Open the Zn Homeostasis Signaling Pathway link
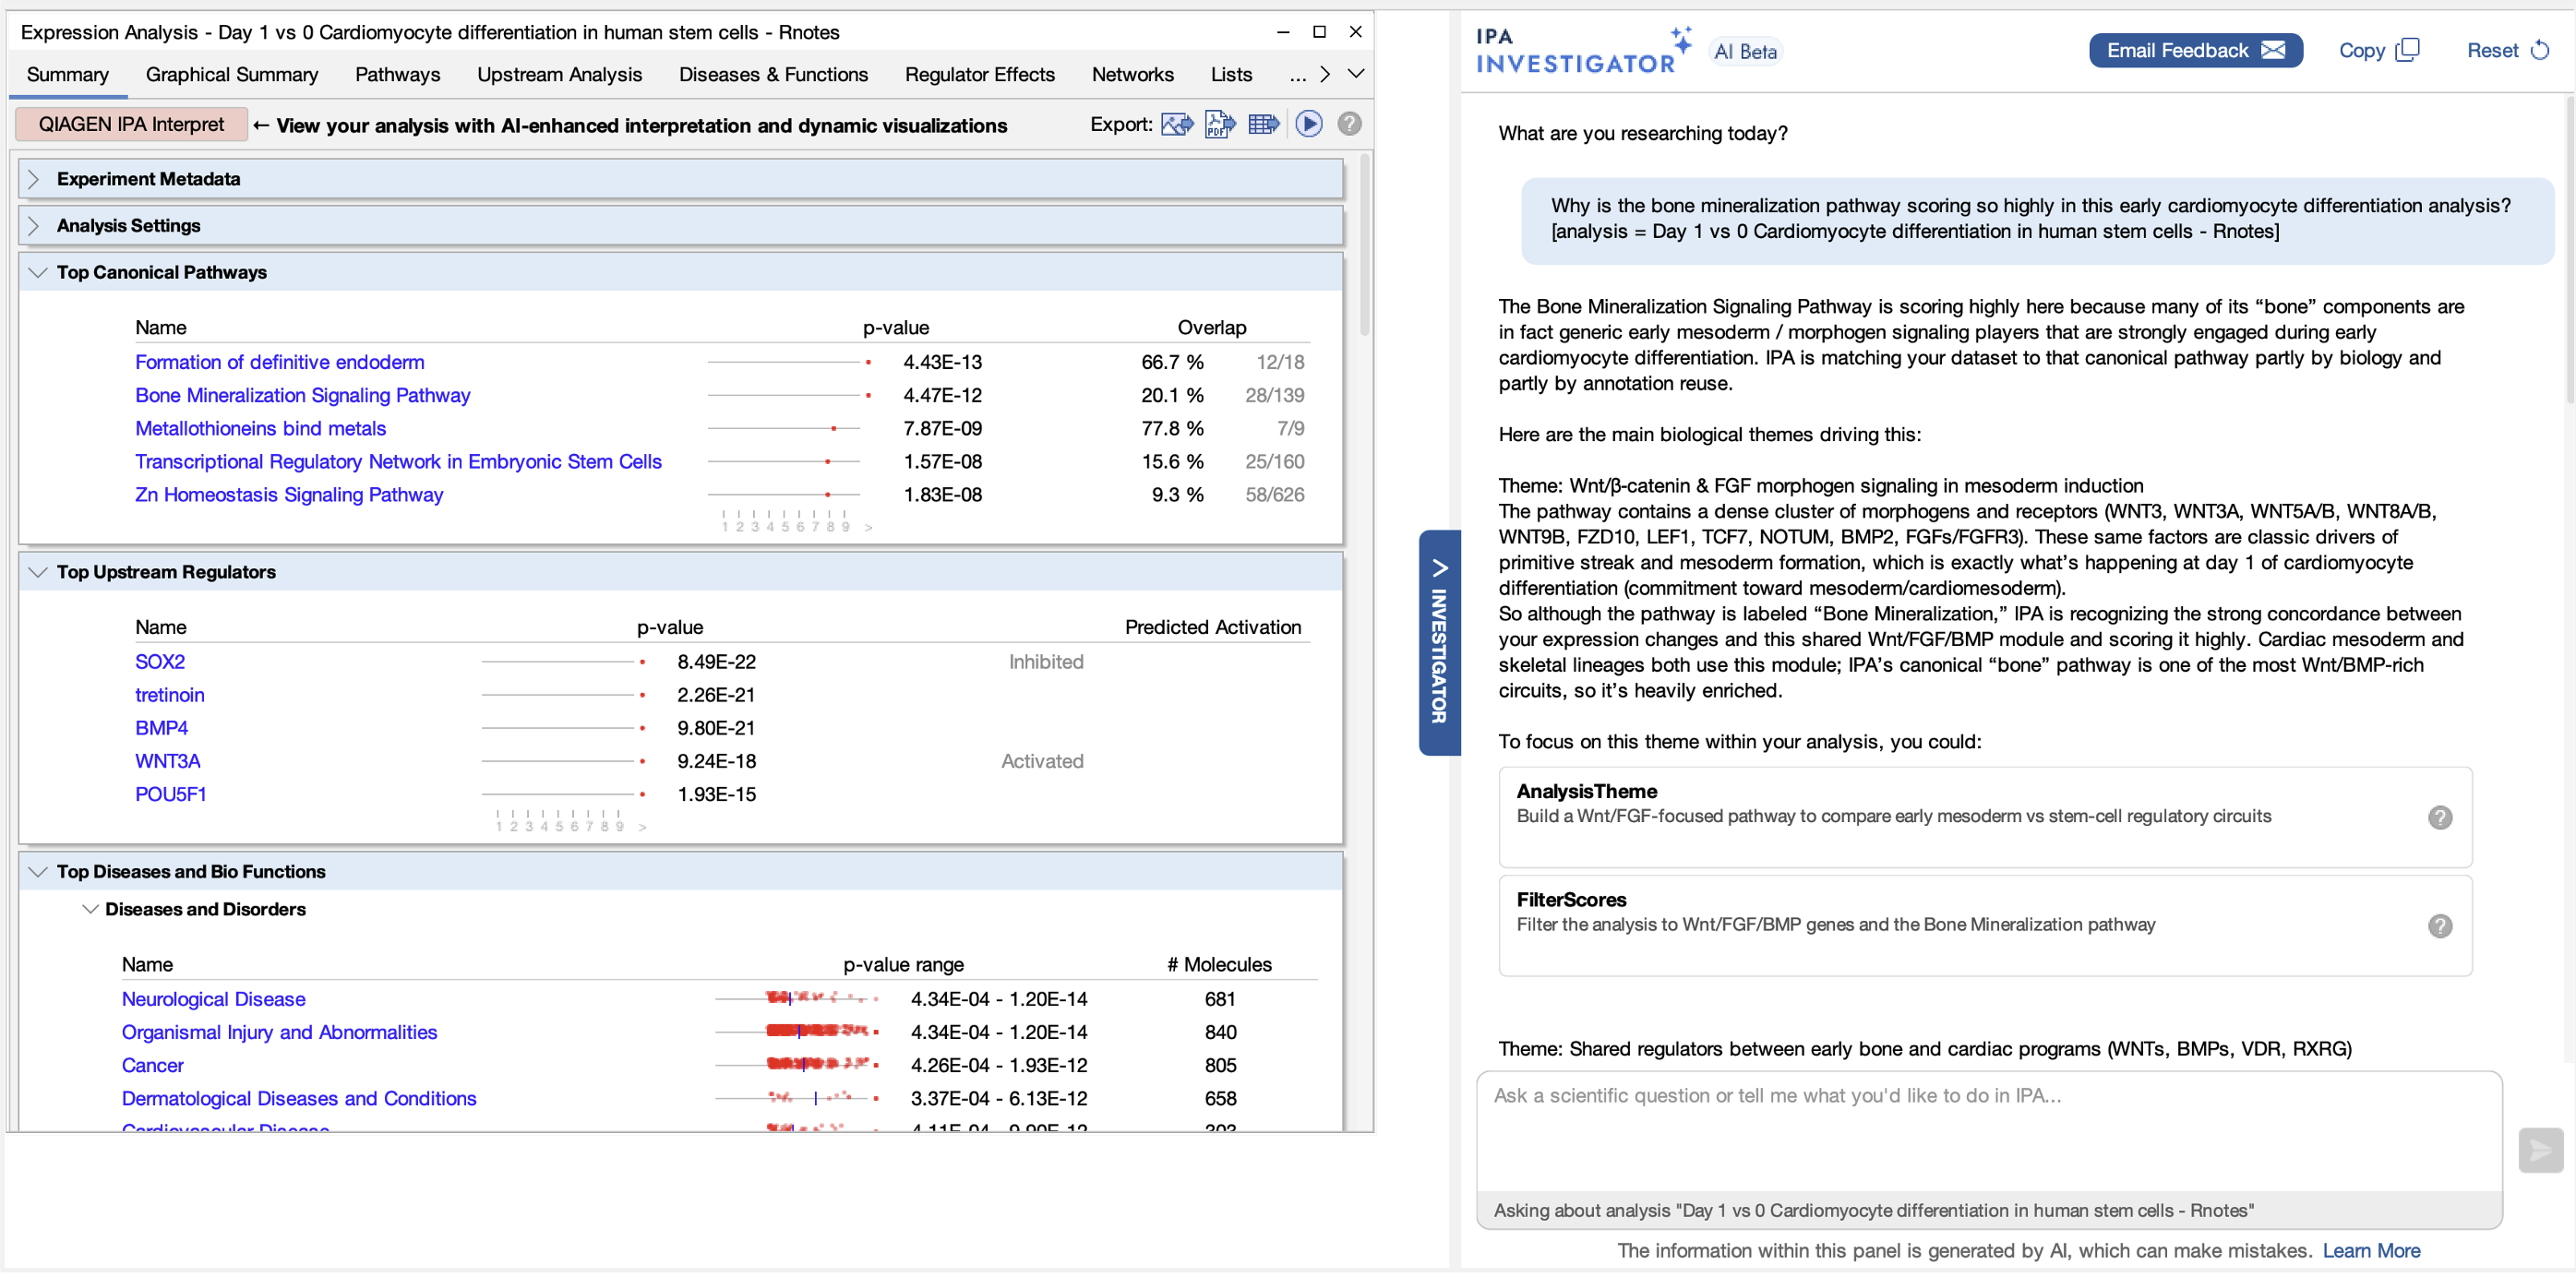The height and width of the screenshot is (1277, 2576). tap(289, 495)
